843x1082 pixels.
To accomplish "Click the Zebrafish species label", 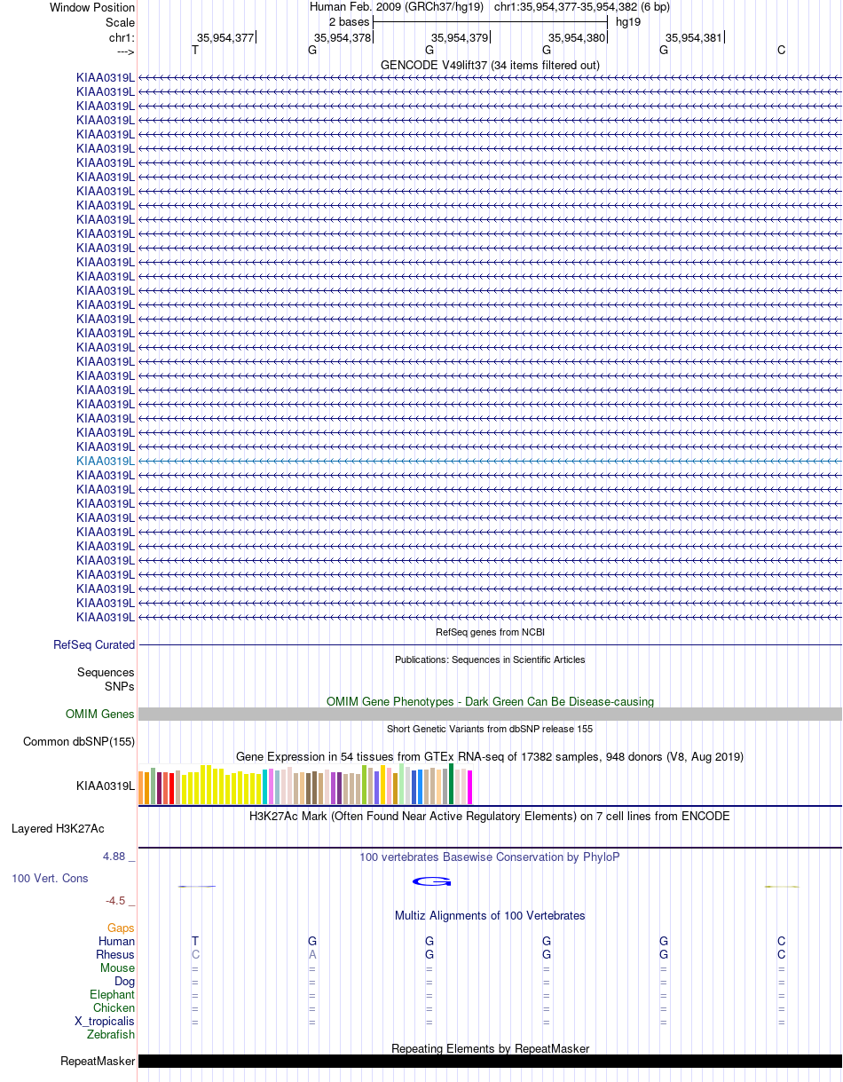I will click(111, 1035).
